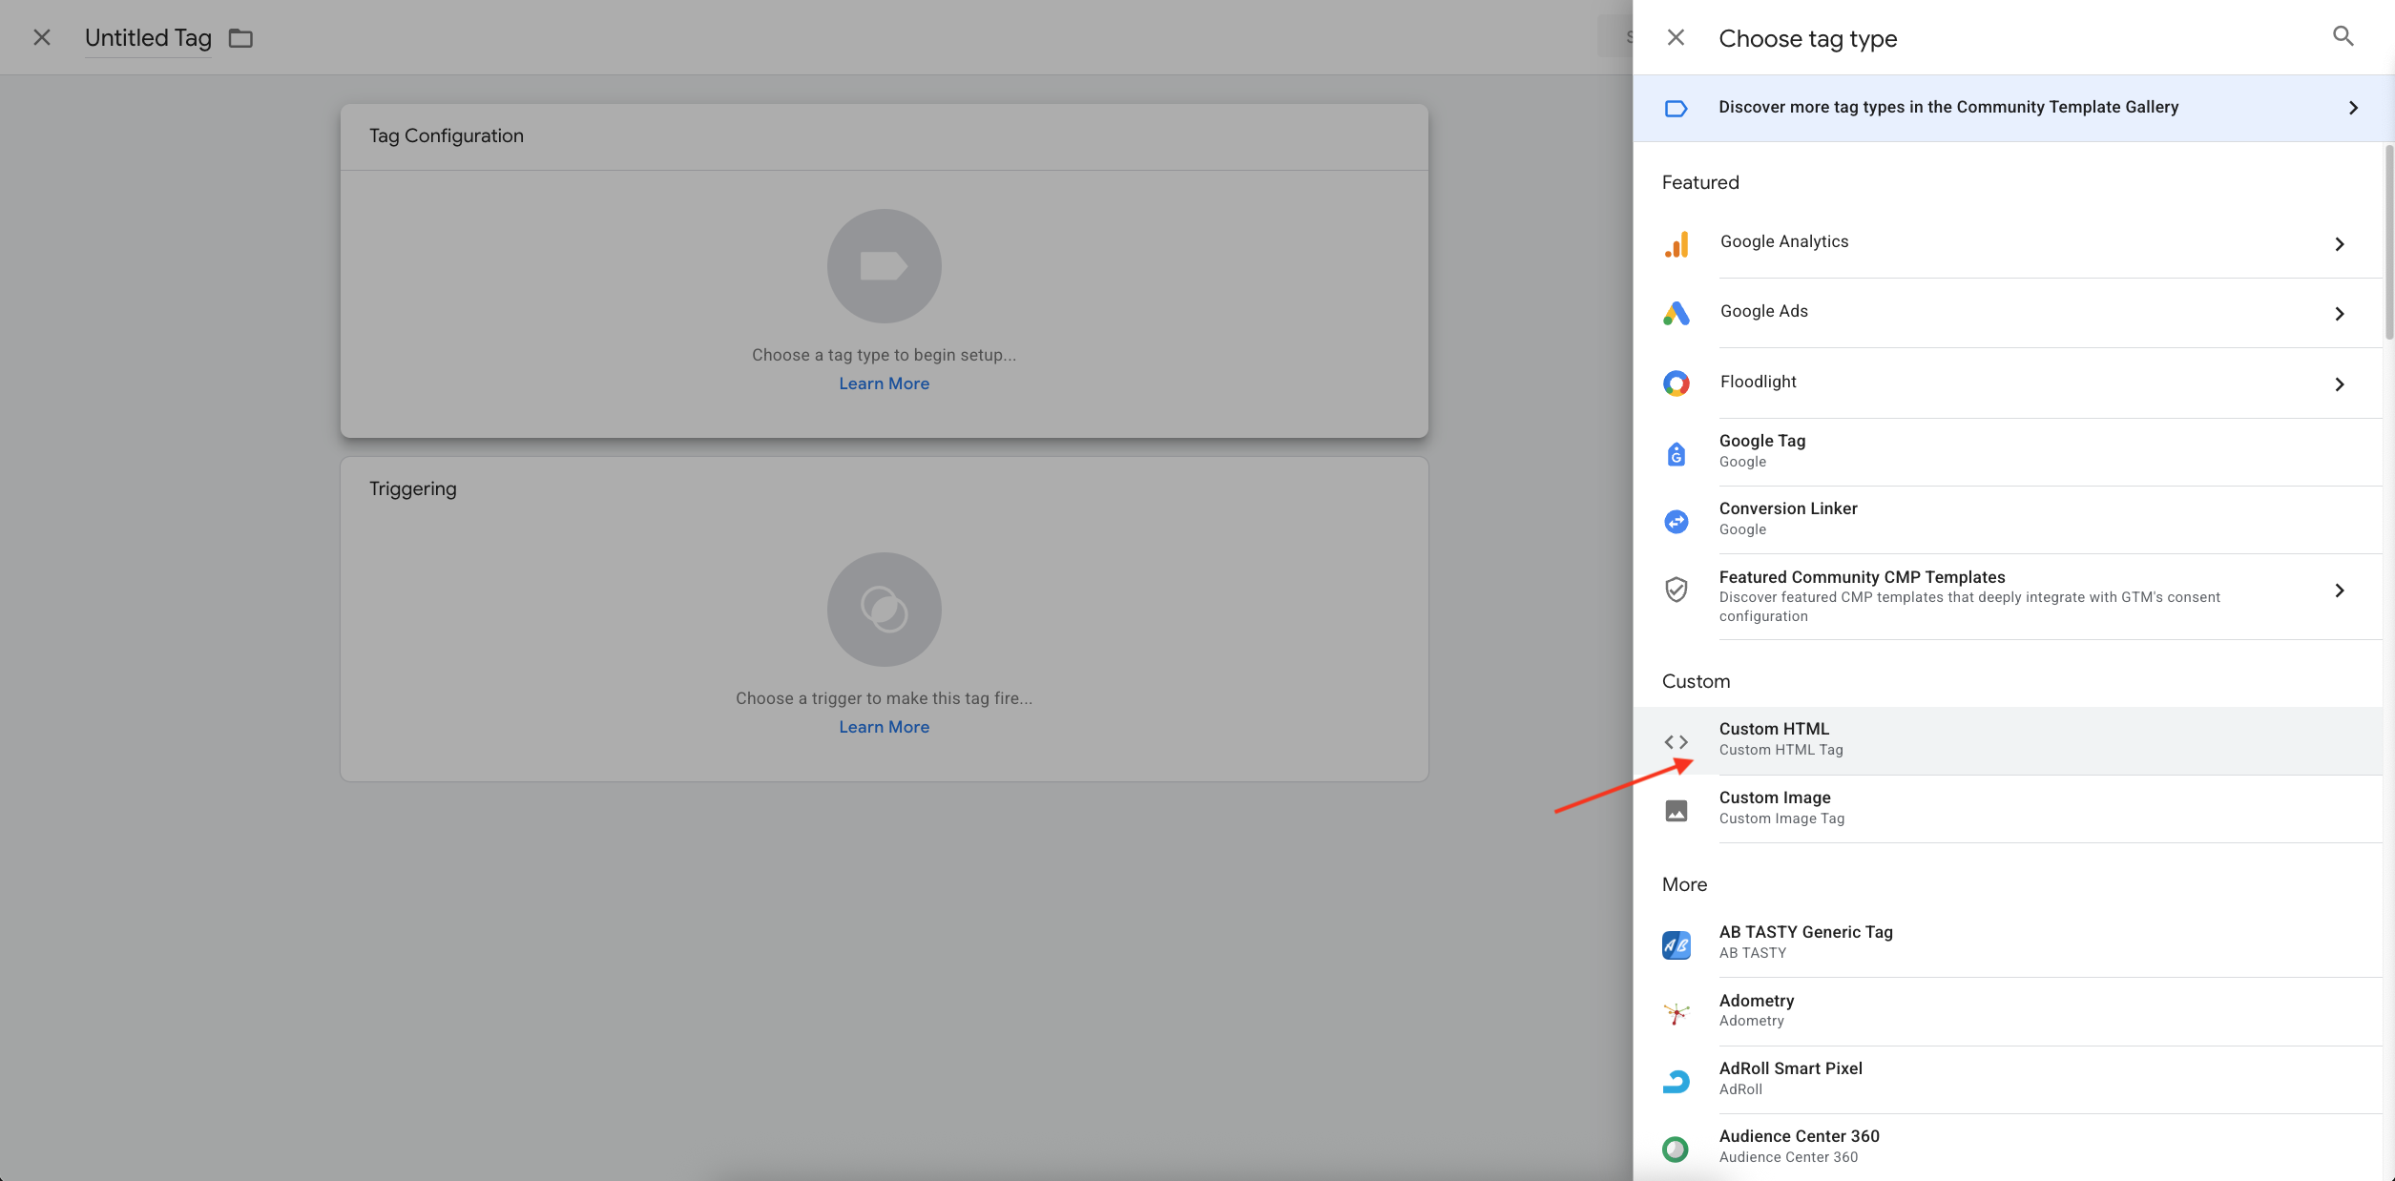Viewport: 2395px width, 1181px height.
Task: Expand the Floodlight chevron
Action: coord(2339,384)
